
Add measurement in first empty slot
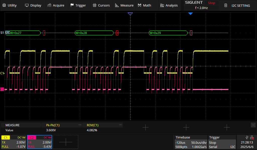[x=145, y=127]
